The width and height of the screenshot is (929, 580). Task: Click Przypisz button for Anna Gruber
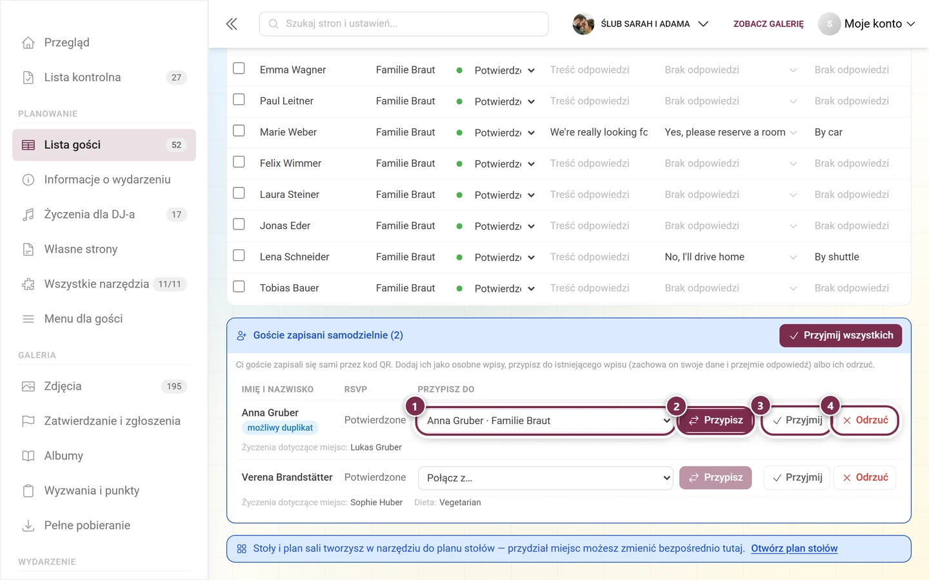point(715,420)
